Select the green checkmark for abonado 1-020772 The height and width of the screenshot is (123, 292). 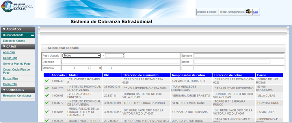47,103
